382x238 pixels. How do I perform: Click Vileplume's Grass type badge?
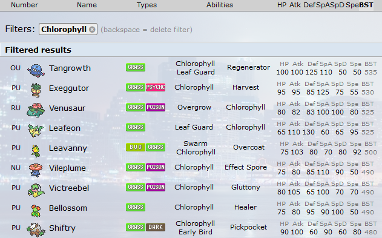136,167
